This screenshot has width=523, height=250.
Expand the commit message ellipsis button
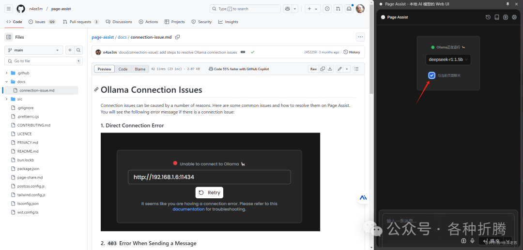243,52
